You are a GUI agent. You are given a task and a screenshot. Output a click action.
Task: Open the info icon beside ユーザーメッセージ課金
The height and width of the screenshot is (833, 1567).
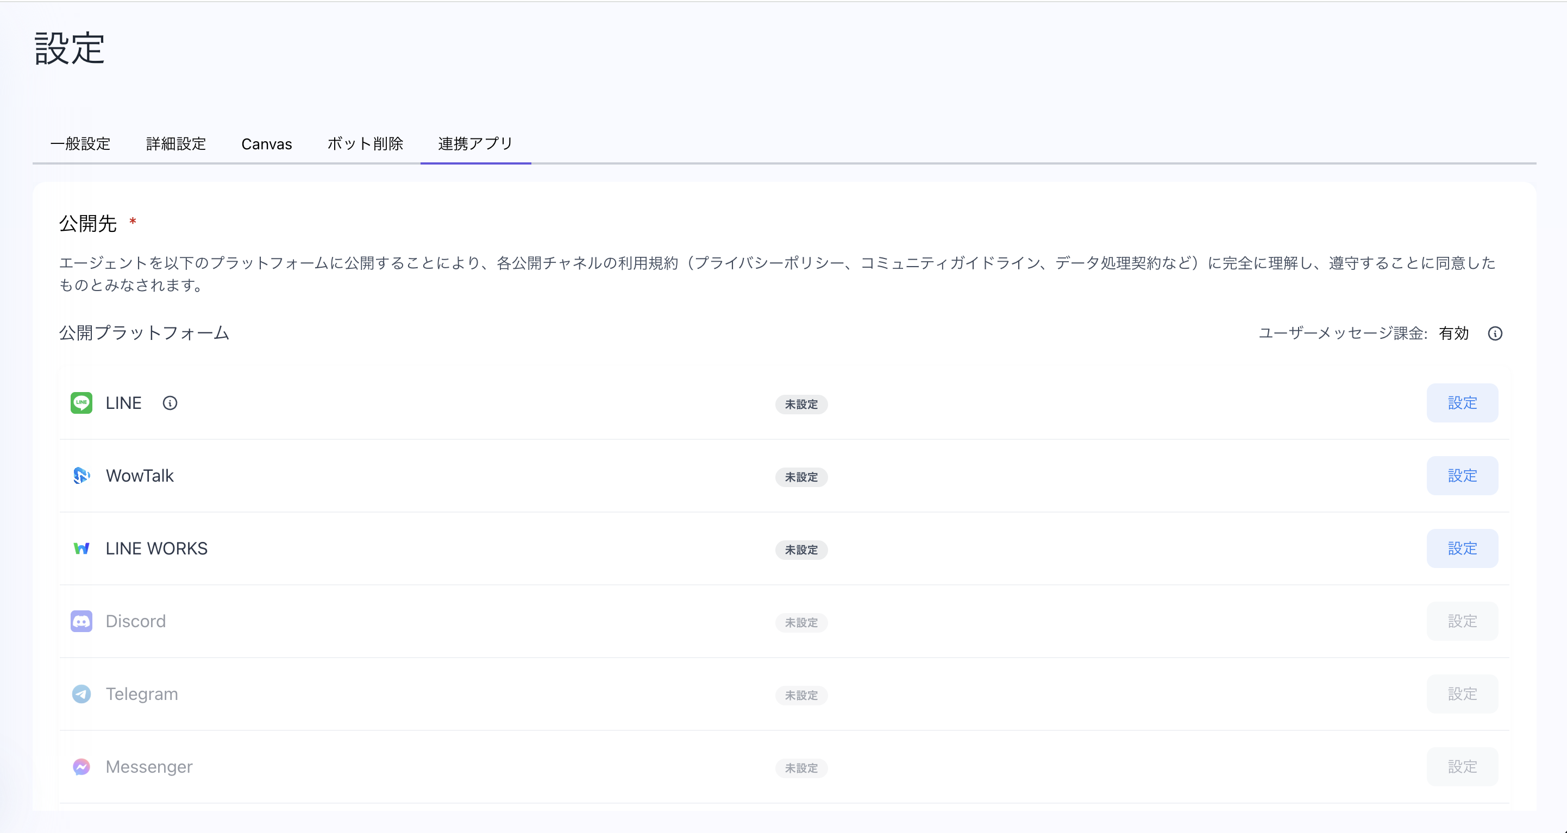[x=1496, y=333]
